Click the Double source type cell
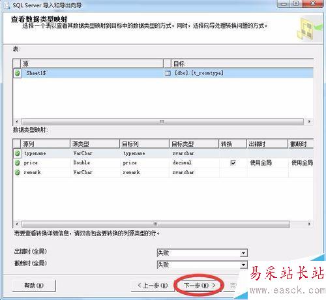326x300 pixels. [x=95, y=163]
